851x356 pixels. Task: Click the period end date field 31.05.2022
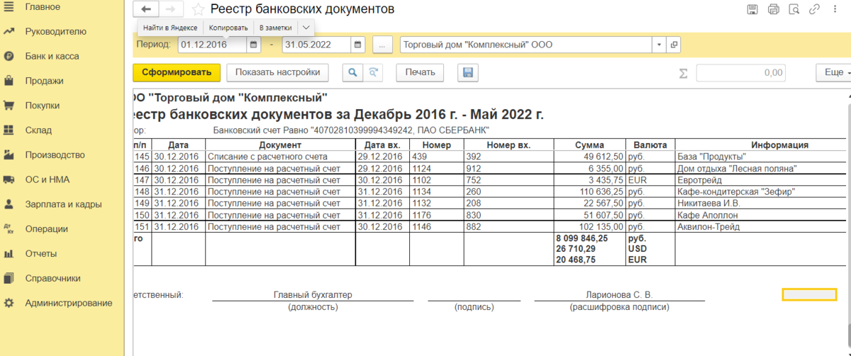coord(316,45)
